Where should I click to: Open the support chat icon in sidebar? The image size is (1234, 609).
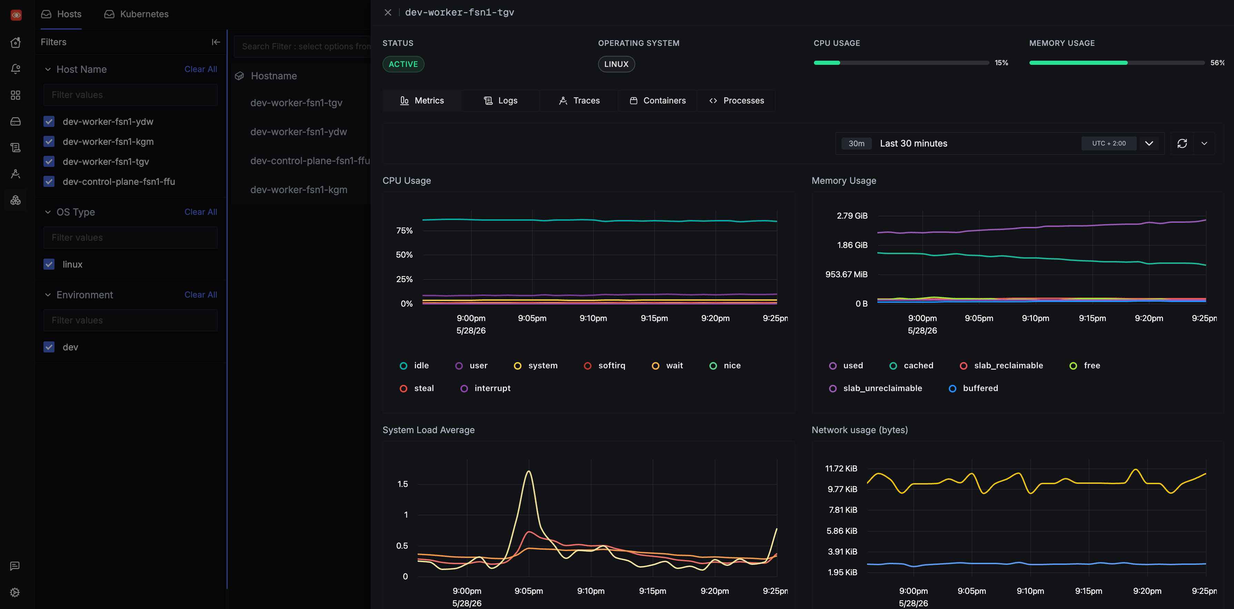(15, 566)
